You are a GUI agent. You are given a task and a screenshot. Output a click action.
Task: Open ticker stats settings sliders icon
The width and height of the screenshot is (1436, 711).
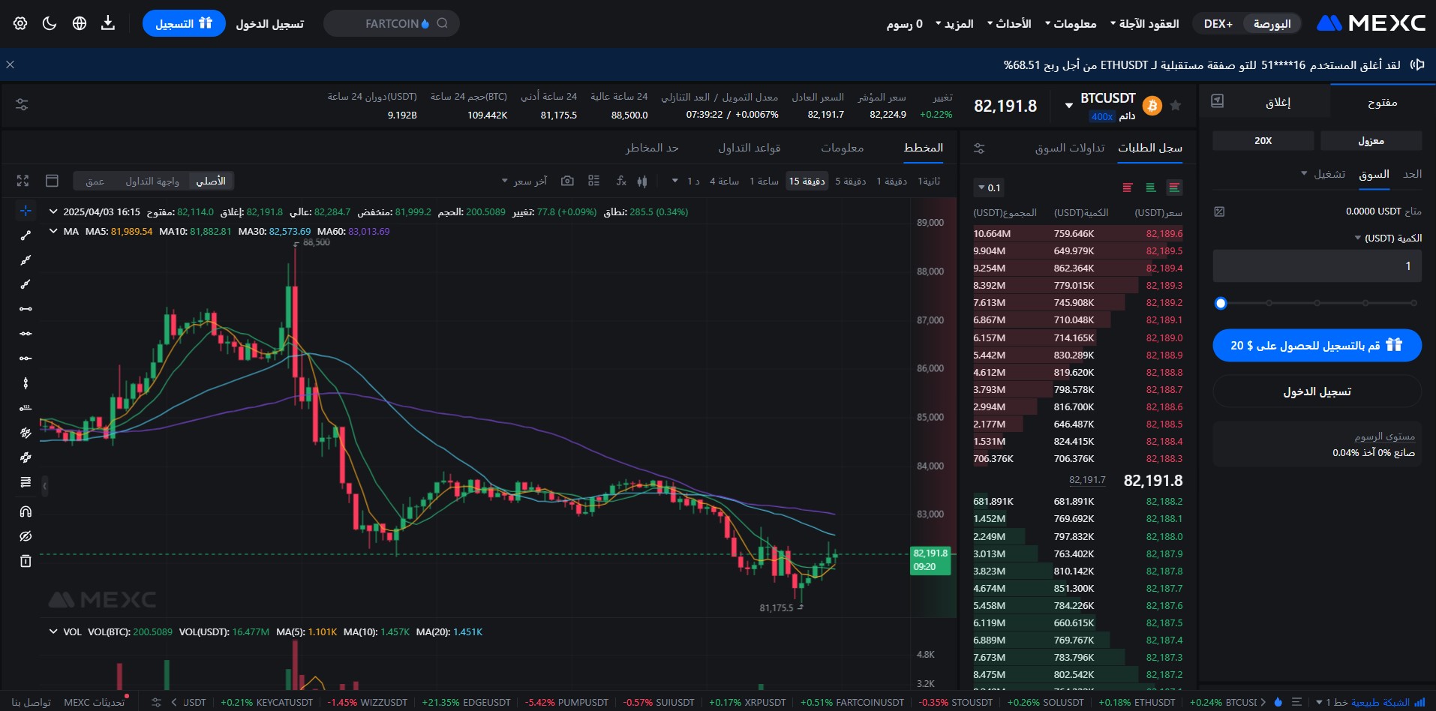22,105
